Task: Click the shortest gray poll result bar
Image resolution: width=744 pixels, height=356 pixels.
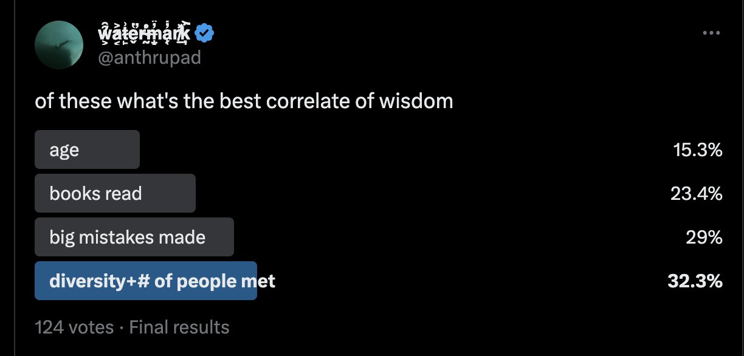Action: coord(87,149)
